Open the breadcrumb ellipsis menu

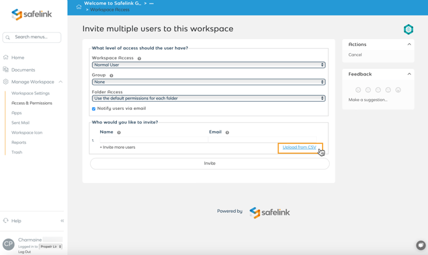tap(151, 3)
